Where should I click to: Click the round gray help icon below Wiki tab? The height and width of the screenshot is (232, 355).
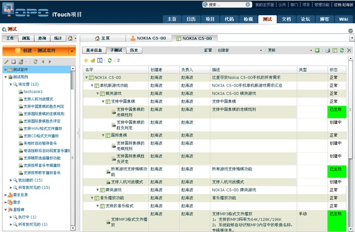tap(350, 31)
